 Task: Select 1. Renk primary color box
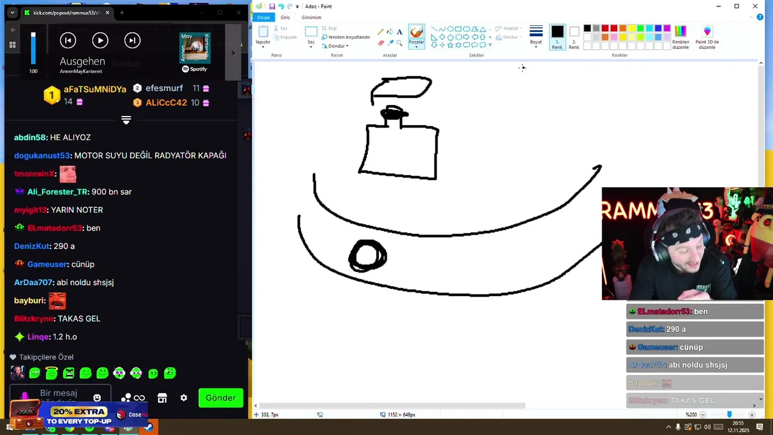557,37
